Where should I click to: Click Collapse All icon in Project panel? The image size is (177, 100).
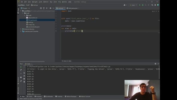47,8
